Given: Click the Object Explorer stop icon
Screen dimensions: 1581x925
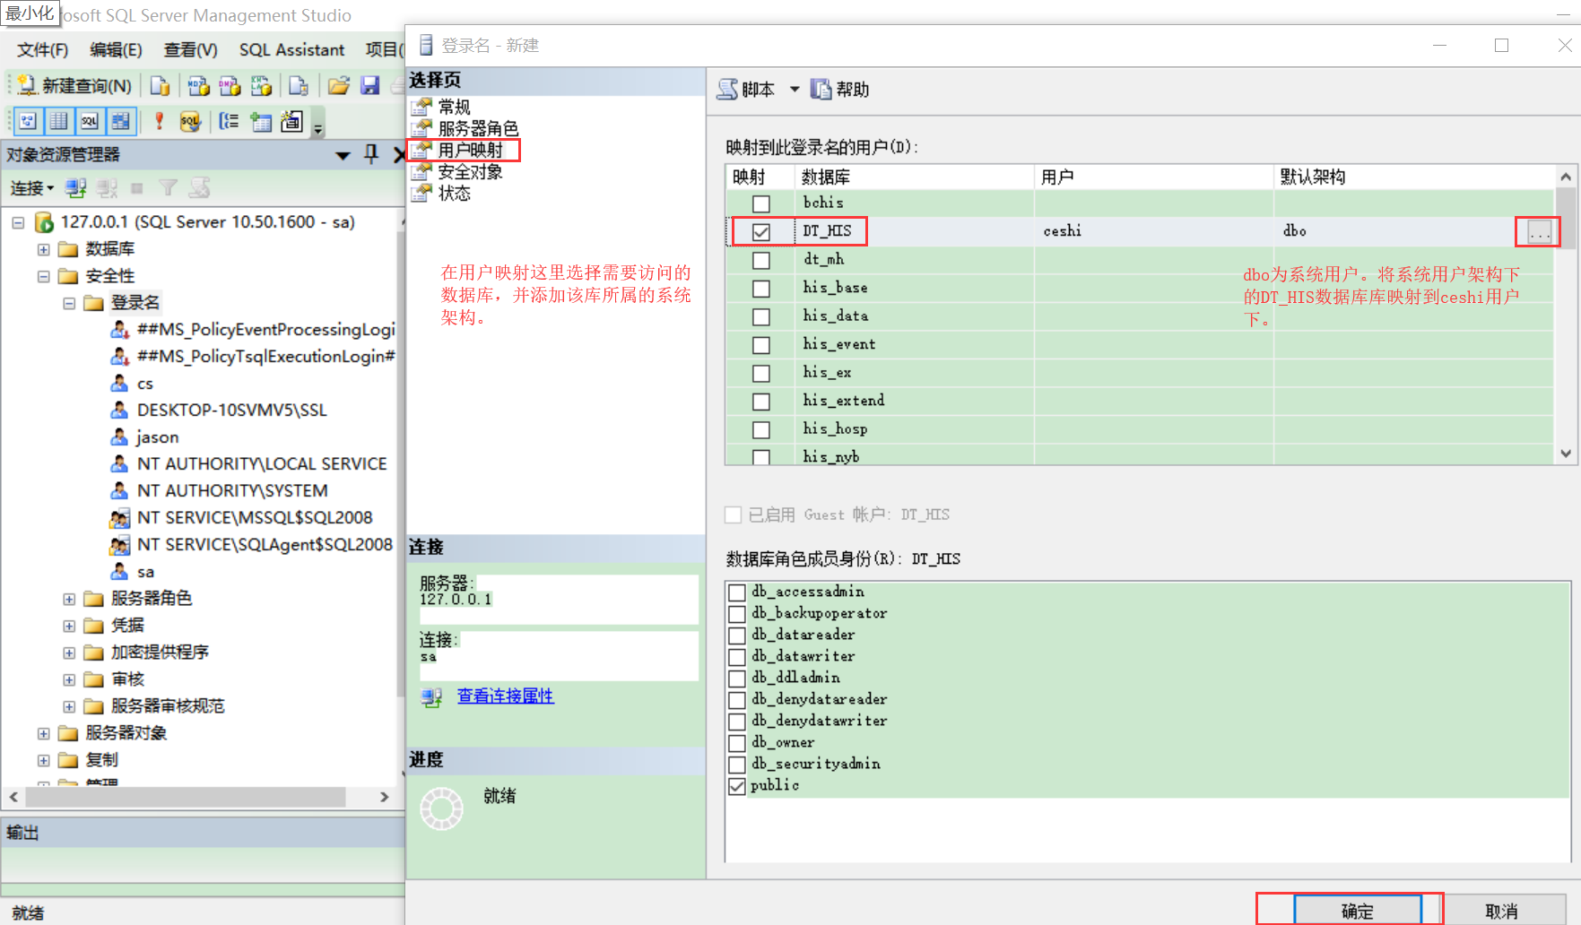Looking at the screenshot, I should tap(137, 188).
